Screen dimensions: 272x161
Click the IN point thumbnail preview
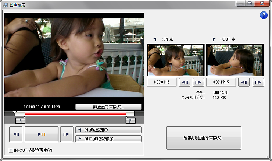(176, 60)
